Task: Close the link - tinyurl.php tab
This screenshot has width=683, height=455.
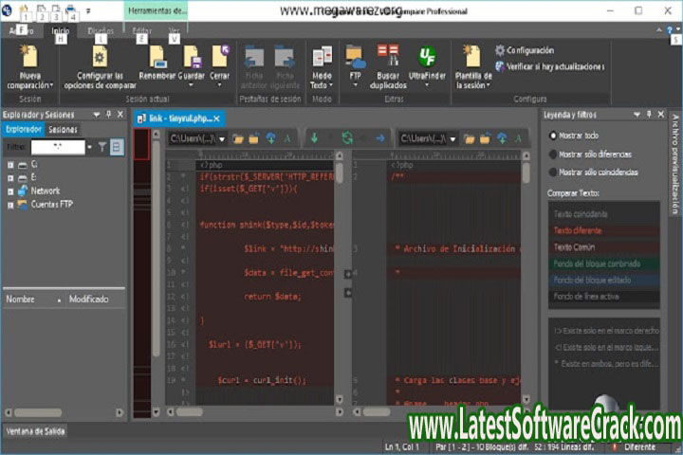Action: 216,118
